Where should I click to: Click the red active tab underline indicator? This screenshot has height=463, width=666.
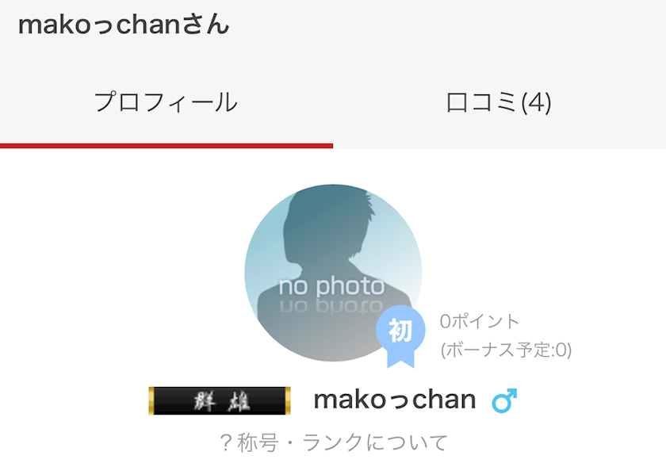click(x=166, y=146)
